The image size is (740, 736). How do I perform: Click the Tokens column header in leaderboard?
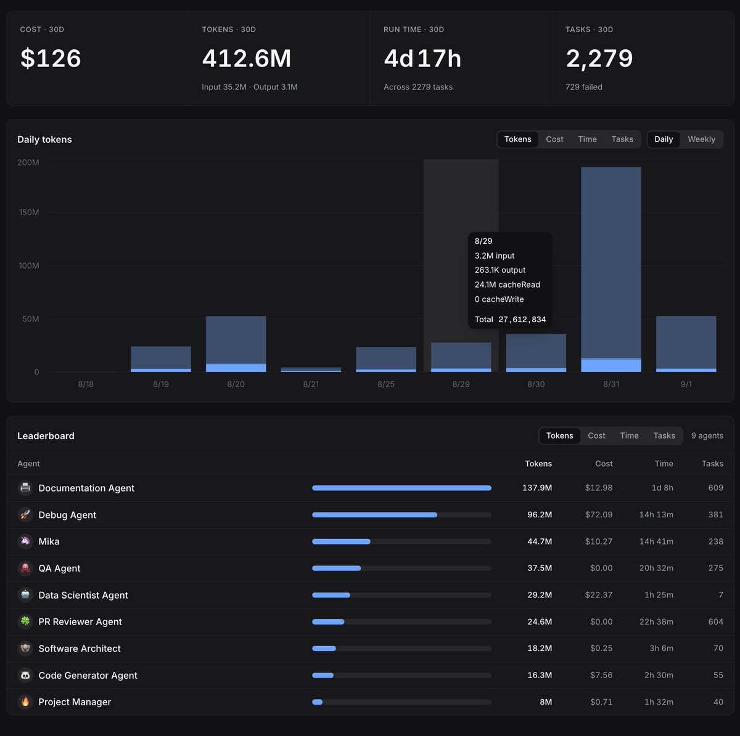point(538,464)
